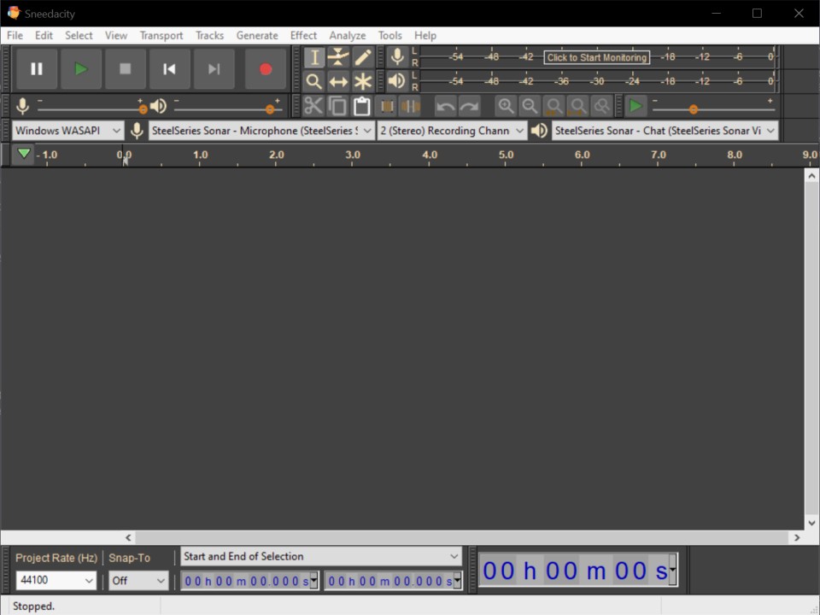Open the Tools menu
The height and width of the screenshot is (615, 820).
390,36
